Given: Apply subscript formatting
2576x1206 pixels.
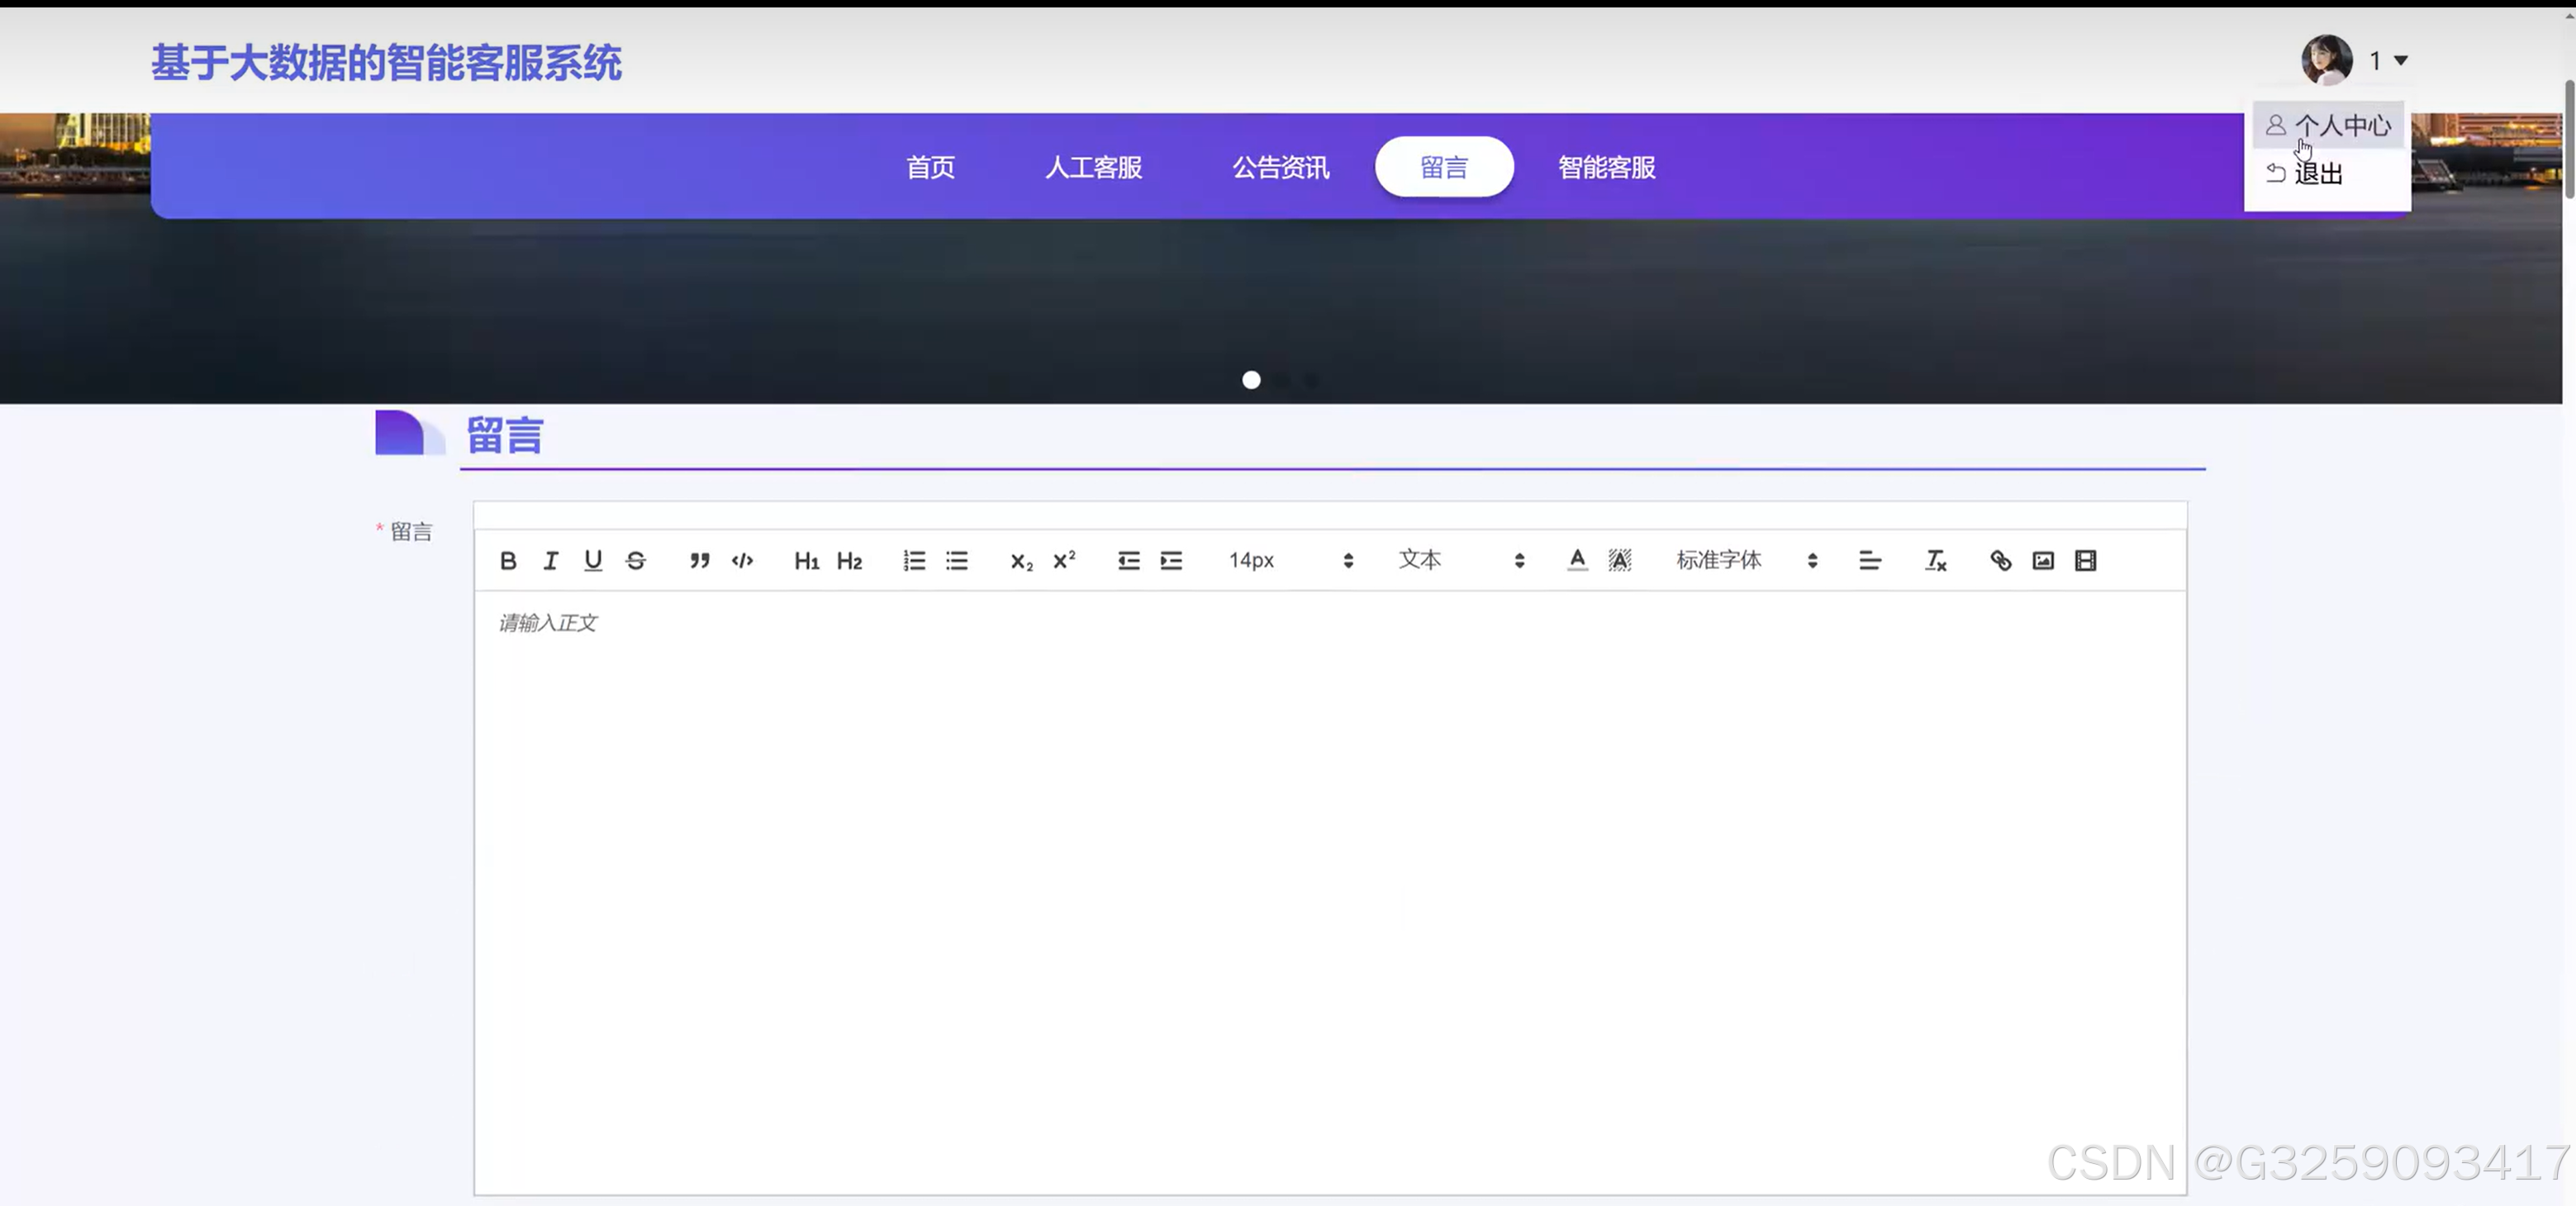Looking at the screenshot, I should coord(1021,561).
